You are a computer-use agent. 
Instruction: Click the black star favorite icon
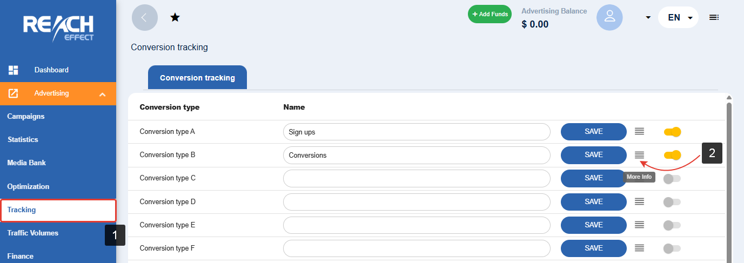pos(175,17)
